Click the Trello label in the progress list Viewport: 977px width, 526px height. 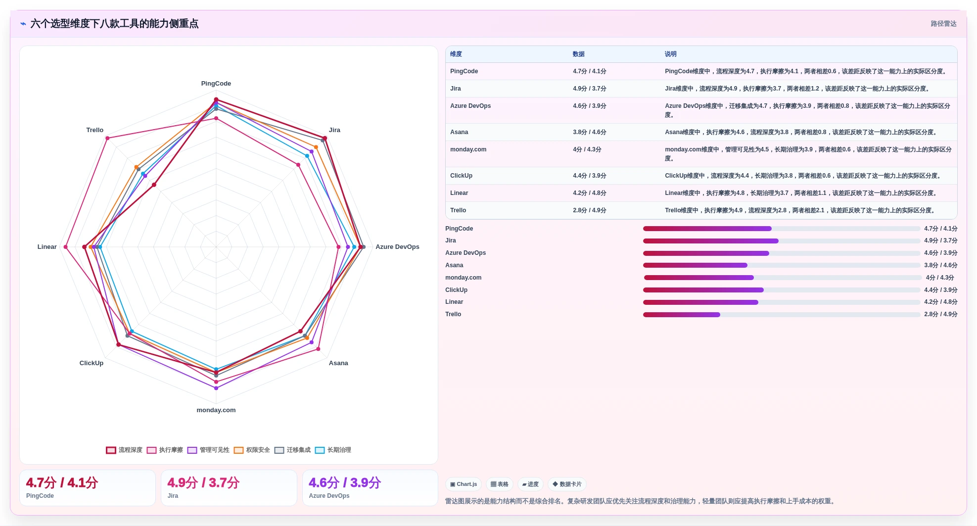(453, 314)
